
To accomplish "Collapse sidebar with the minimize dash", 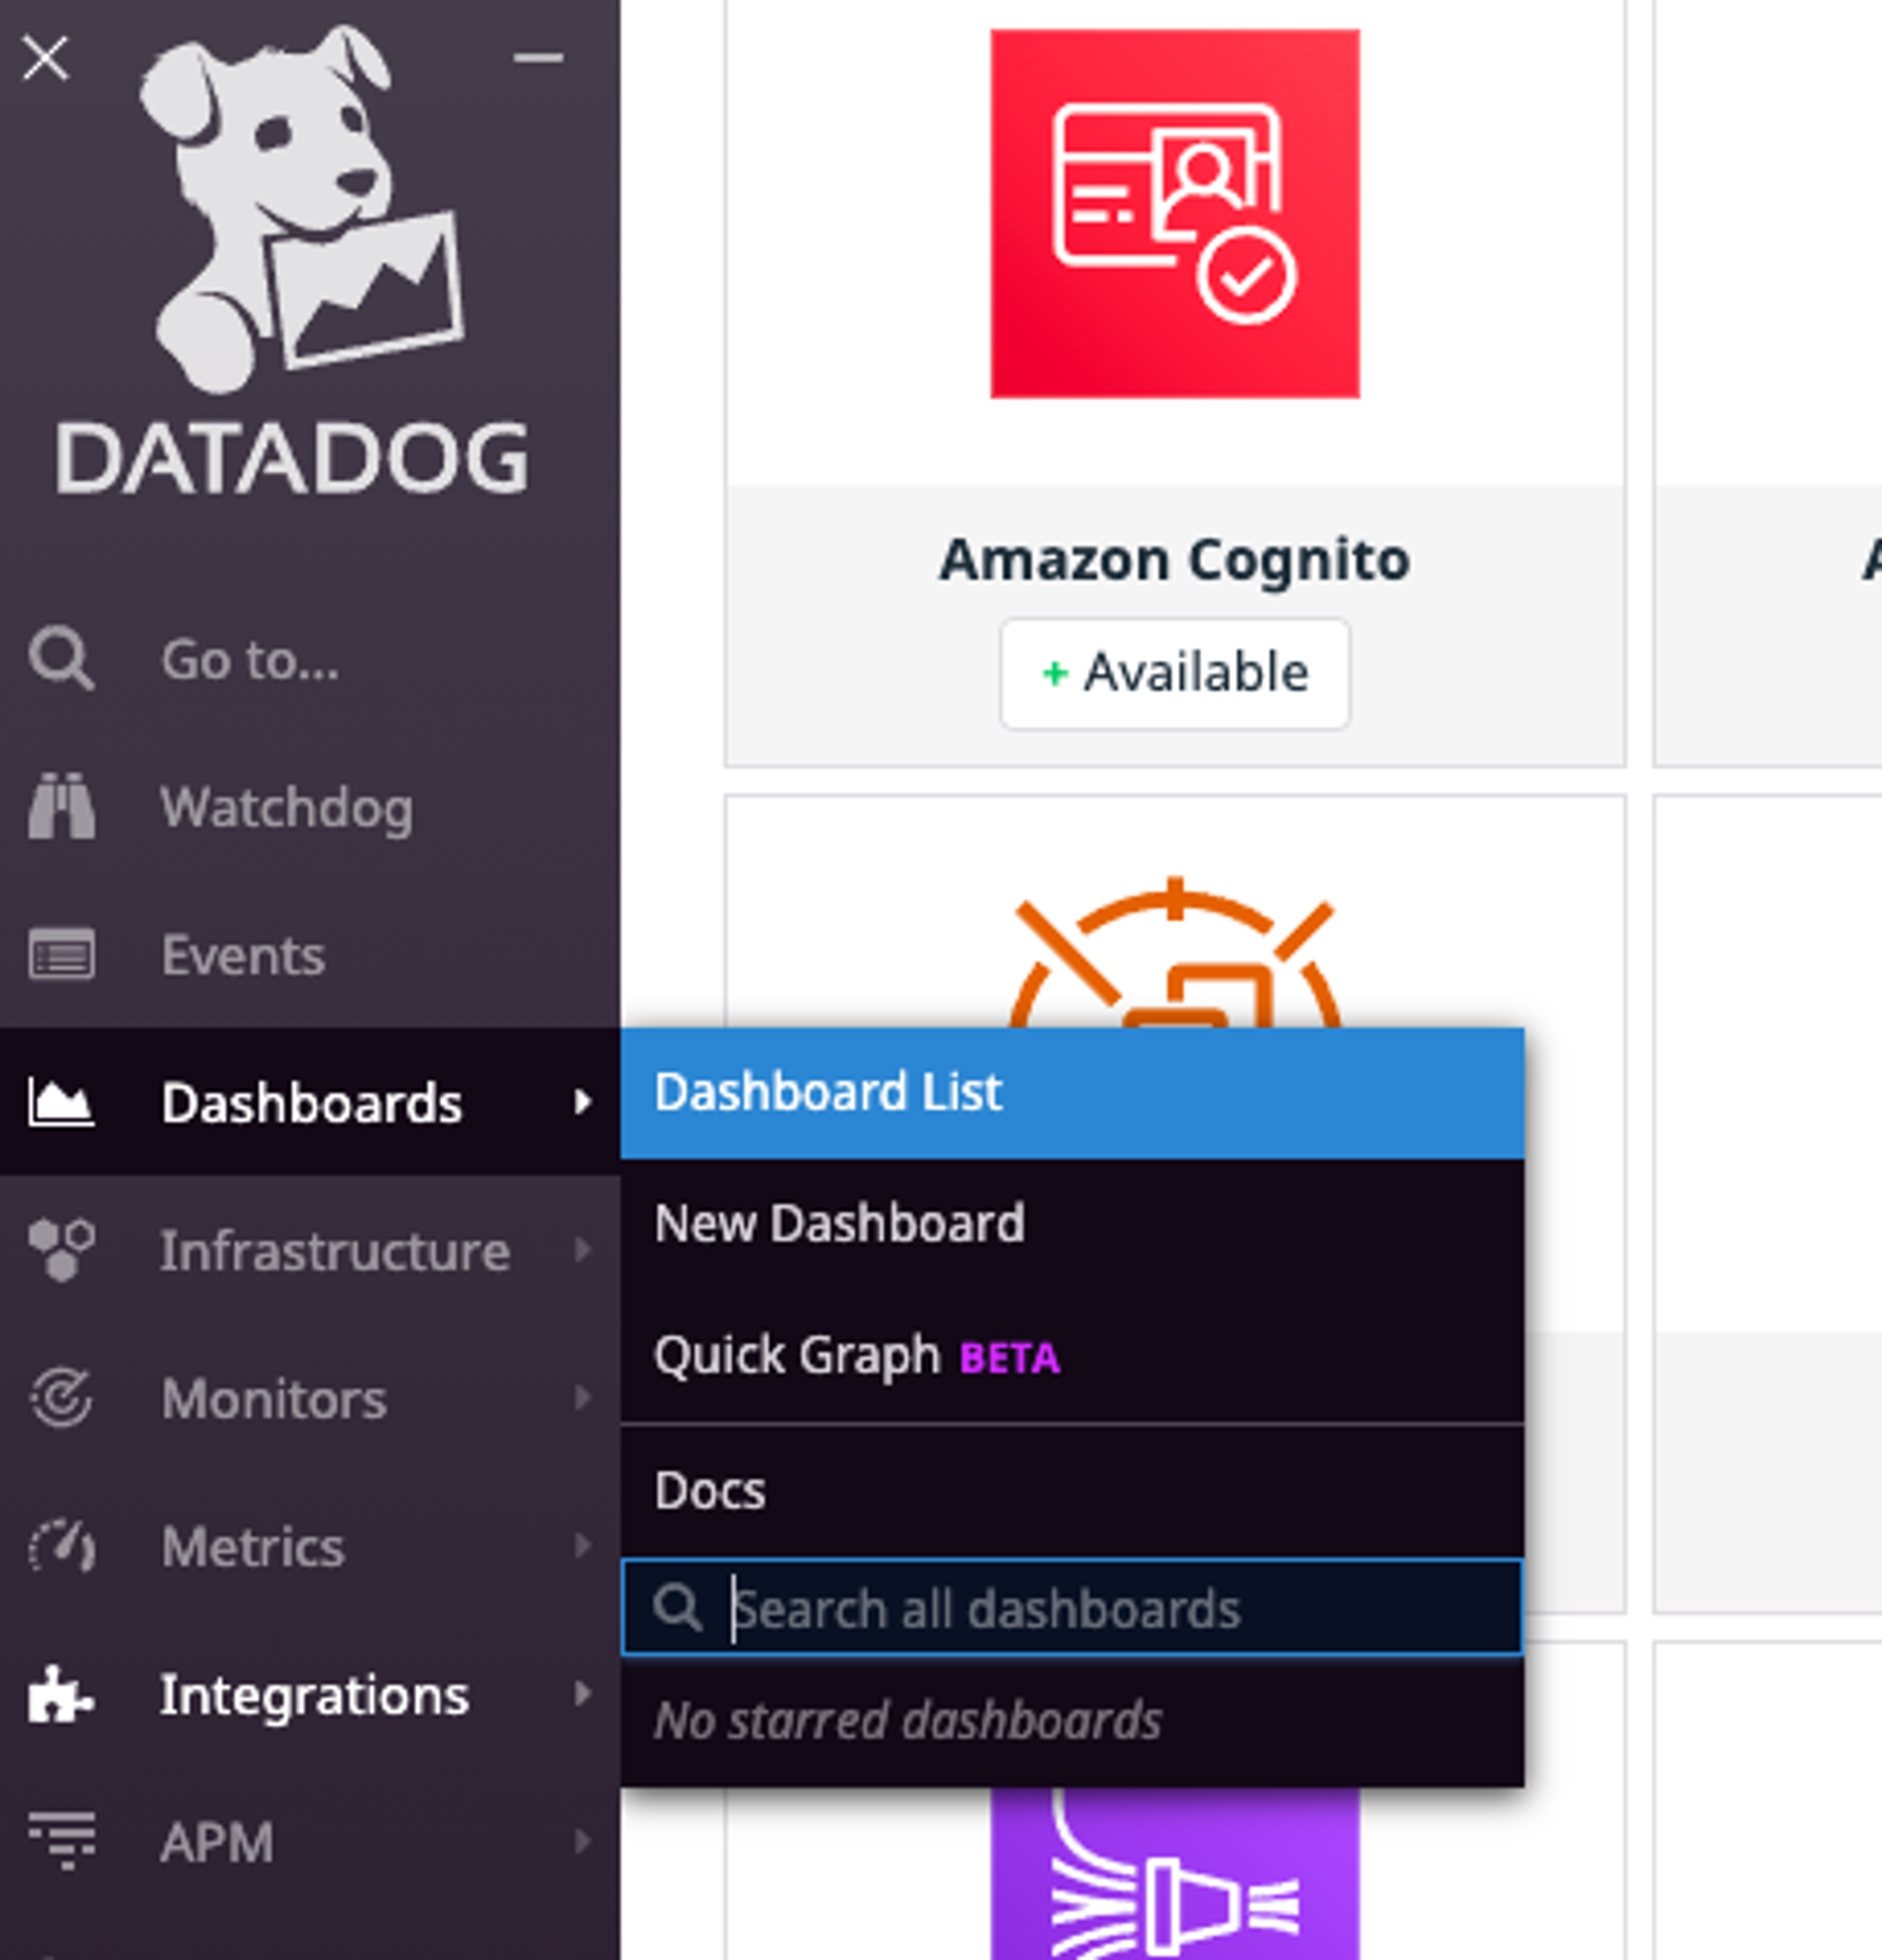I will (x=538, y=58).
